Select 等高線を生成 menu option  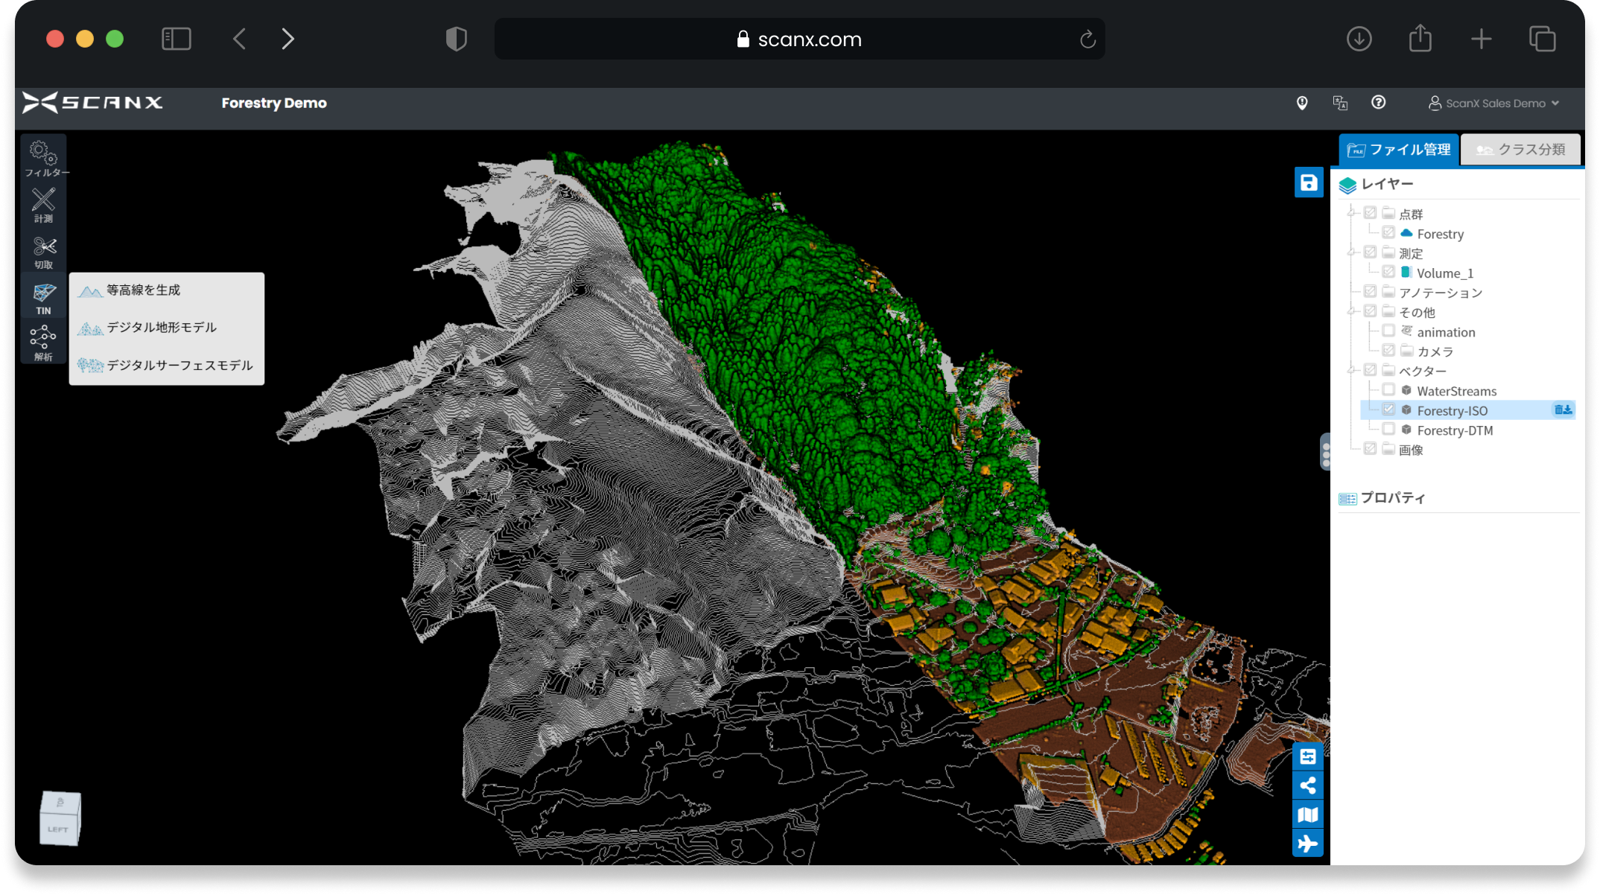coord(143,290)
